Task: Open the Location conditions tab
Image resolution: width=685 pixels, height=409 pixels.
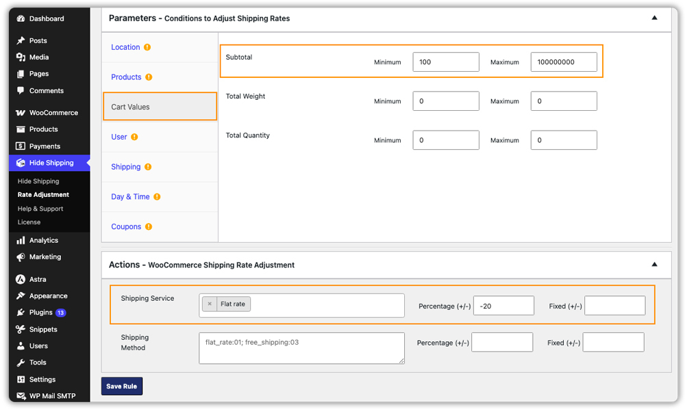Action: [160, 47]
